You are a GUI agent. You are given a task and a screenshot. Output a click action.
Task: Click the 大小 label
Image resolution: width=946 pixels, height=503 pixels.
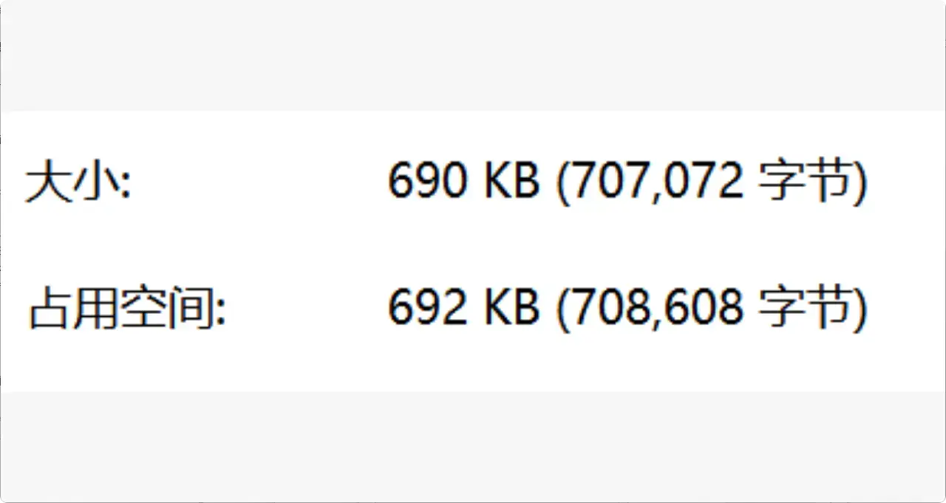point(78,182)
